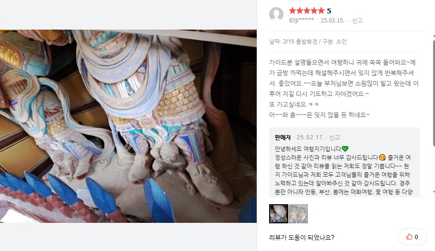
Task: Click the rating number 5 beside the stars
Action: (x=329, y=11)
